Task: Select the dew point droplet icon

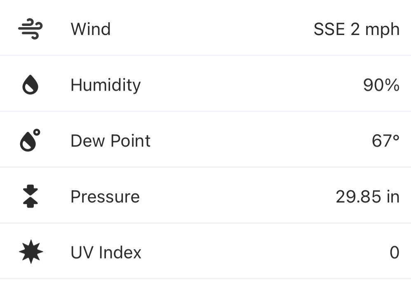Action: pyautogui.click(x=30, y=140)
